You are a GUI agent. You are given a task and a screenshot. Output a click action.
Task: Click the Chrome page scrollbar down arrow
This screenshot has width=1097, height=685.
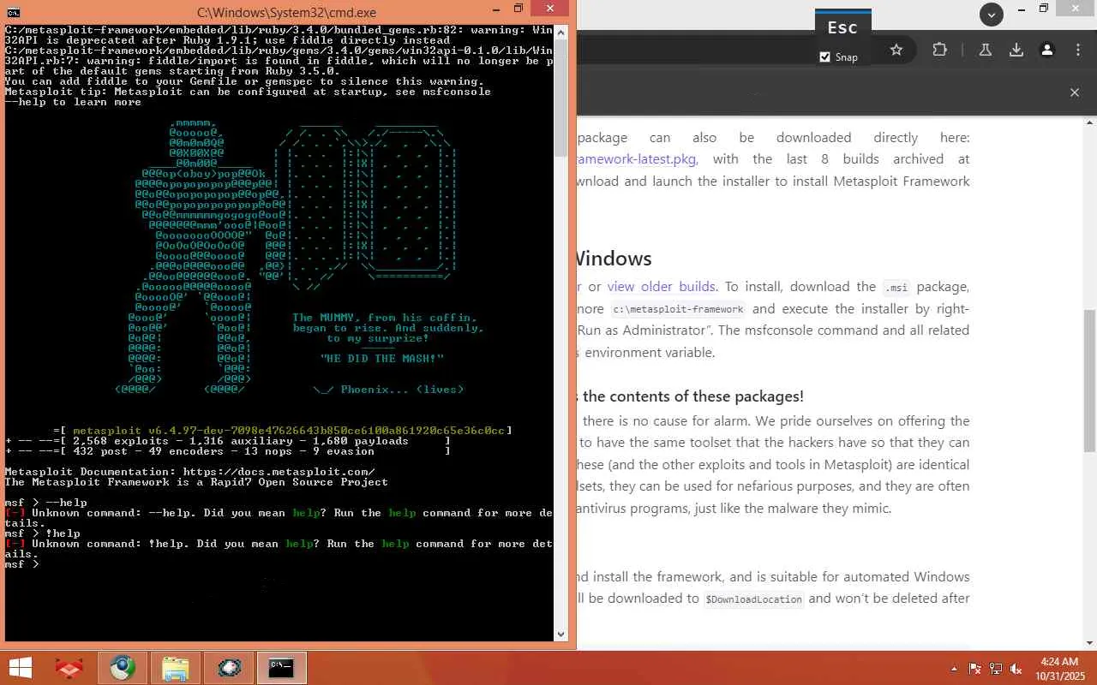(1090, 642)
